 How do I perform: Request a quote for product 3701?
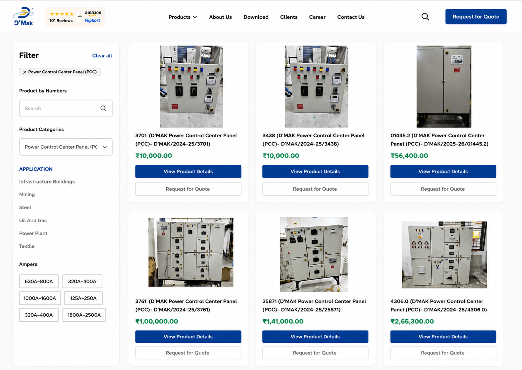(x=188, y=189)
